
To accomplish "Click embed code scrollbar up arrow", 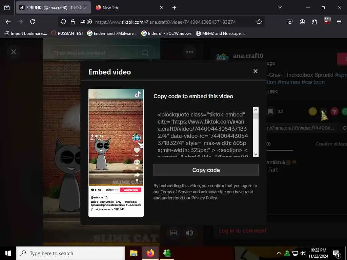I will [256, 110].
